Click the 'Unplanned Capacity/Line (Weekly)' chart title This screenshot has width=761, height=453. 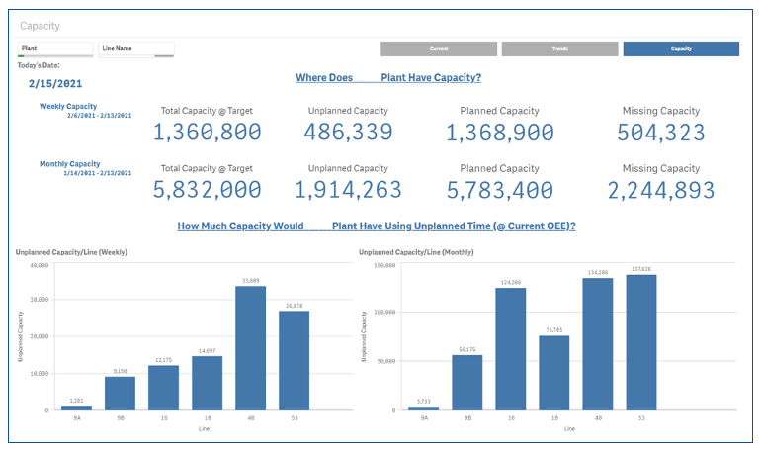(x=71, y=252)
